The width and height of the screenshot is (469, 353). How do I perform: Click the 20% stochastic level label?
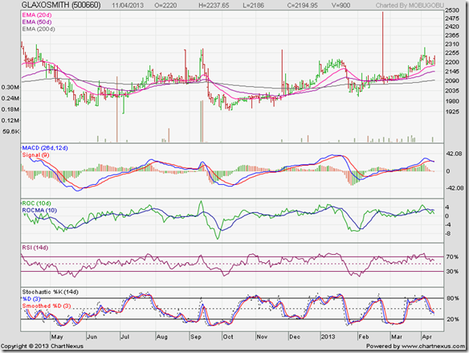(453, 319)
